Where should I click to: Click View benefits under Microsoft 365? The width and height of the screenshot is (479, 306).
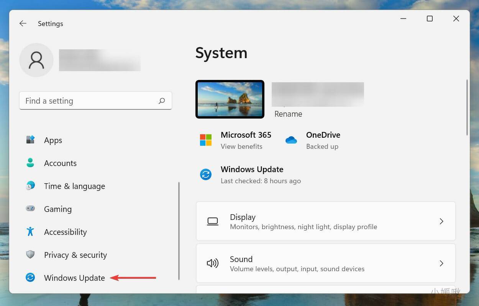pos(241,146)
